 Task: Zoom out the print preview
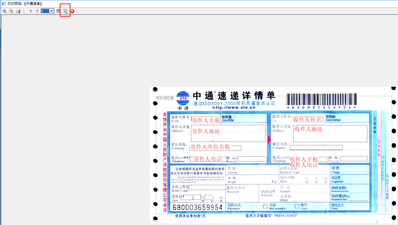click(11, 11)
